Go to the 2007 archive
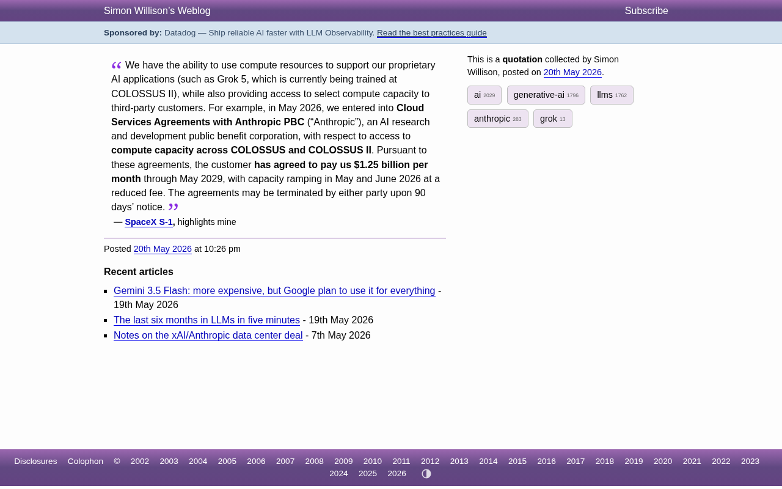 click(x=285, y=461)
